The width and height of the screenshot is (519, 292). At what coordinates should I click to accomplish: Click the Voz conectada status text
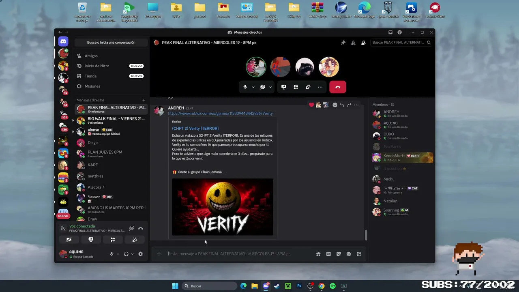pyautogui.click(x=82, y=226)
